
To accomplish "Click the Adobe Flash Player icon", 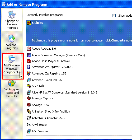I will 29,61.
